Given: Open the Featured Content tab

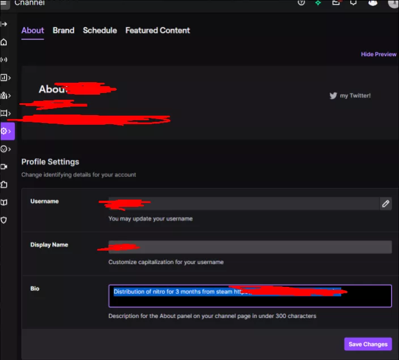Looking at the screenshot, I should [x=158, y=31].
